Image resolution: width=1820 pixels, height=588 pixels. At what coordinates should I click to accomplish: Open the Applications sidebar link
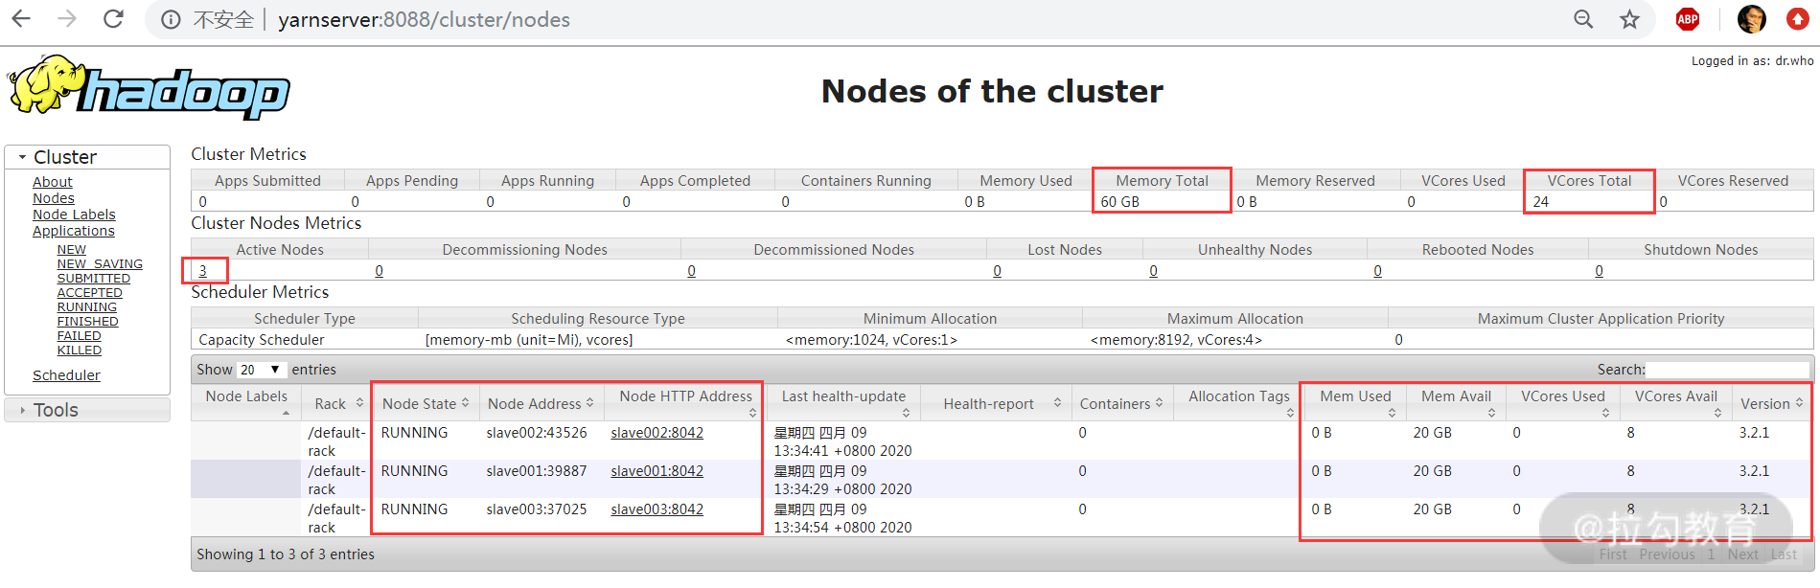(74, 231)
